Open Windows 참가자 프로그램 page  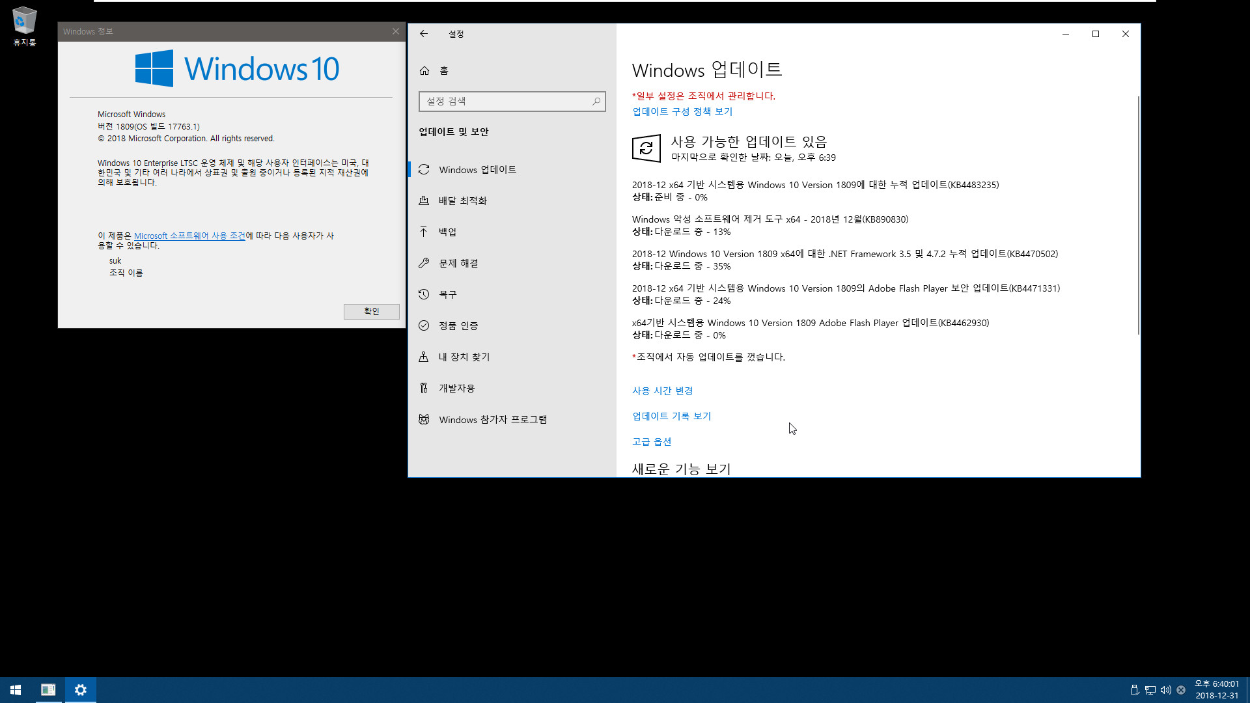tap(512, 419)
